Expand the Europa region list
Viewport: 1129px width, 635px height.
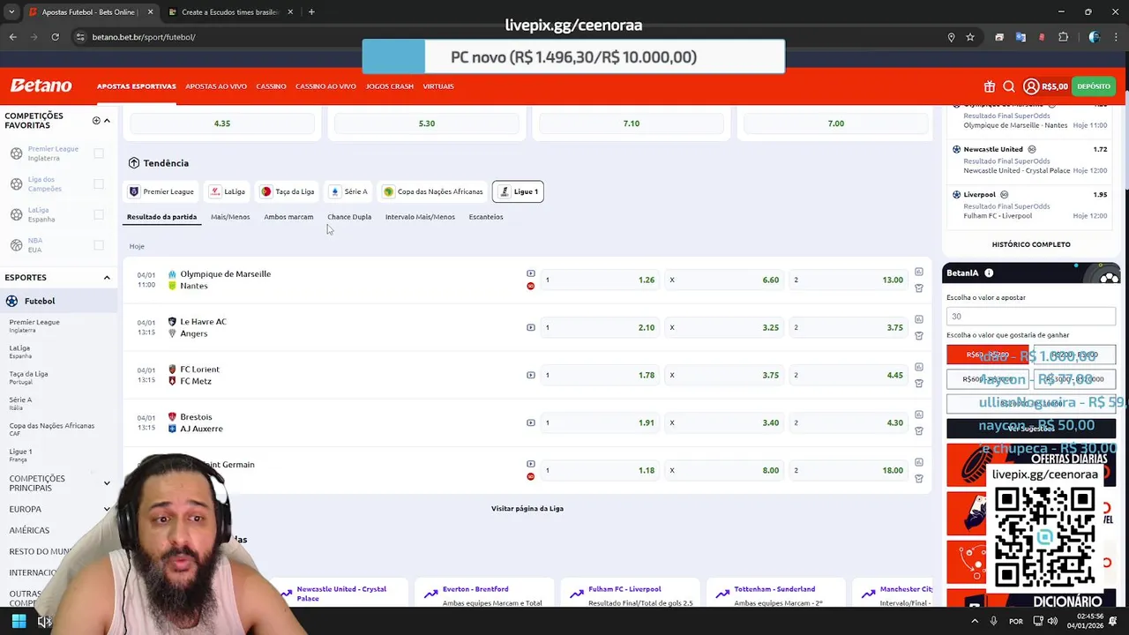(x=107, y=509)
